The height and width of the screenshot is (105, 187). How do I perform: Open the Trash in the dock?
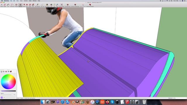coord(144,102)
